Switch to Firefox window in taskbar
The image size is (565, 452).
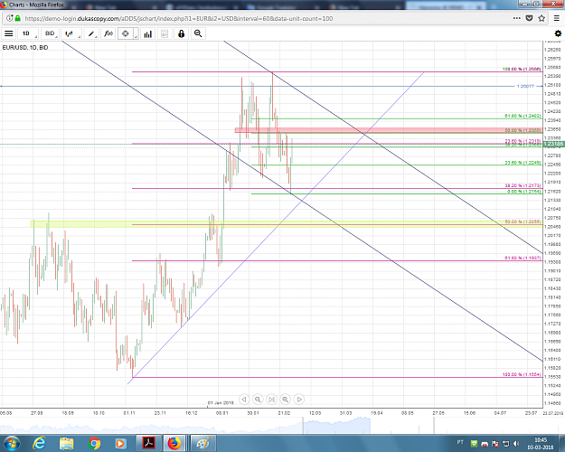tap(174, 443)
